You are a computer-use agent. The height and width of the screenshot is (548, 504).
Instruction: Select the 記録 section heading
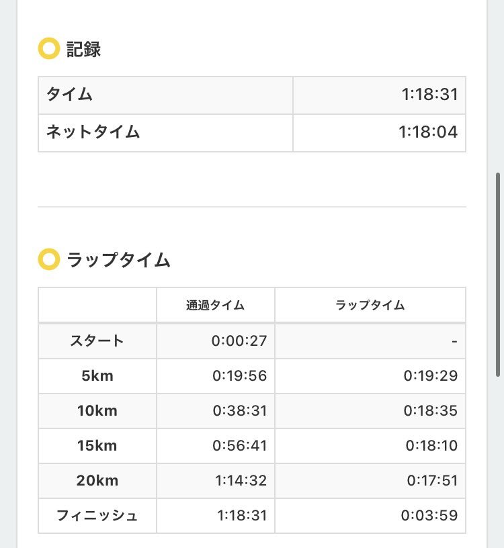(83, 49)
